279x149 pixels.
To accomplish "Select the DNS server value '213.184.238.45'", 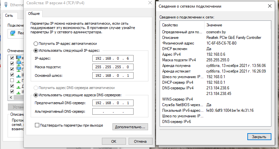I will 219,94.
